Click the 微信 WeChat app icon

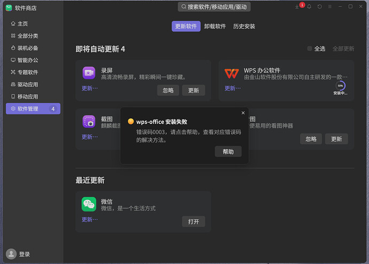89,204
